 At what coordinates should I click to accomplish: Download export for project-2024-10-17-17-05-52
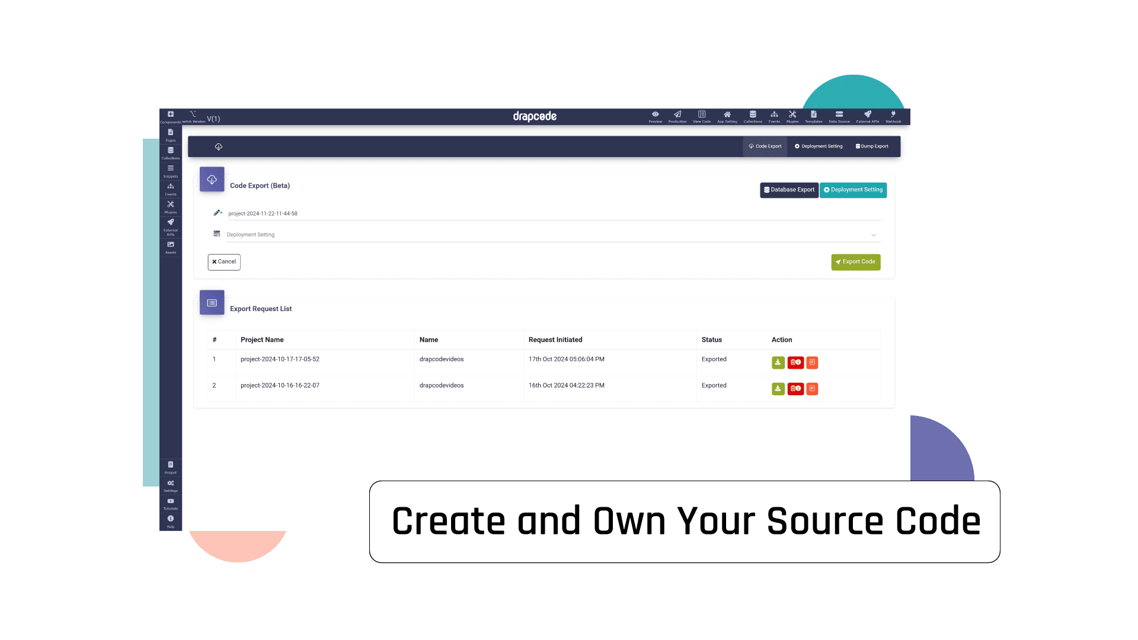[x=778, y=363]
